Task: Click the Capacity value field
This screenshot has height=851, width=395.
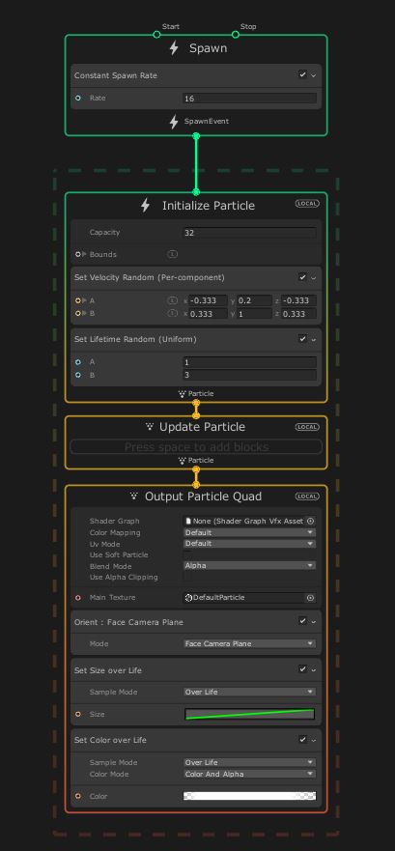Action: (x=249, y=233)
